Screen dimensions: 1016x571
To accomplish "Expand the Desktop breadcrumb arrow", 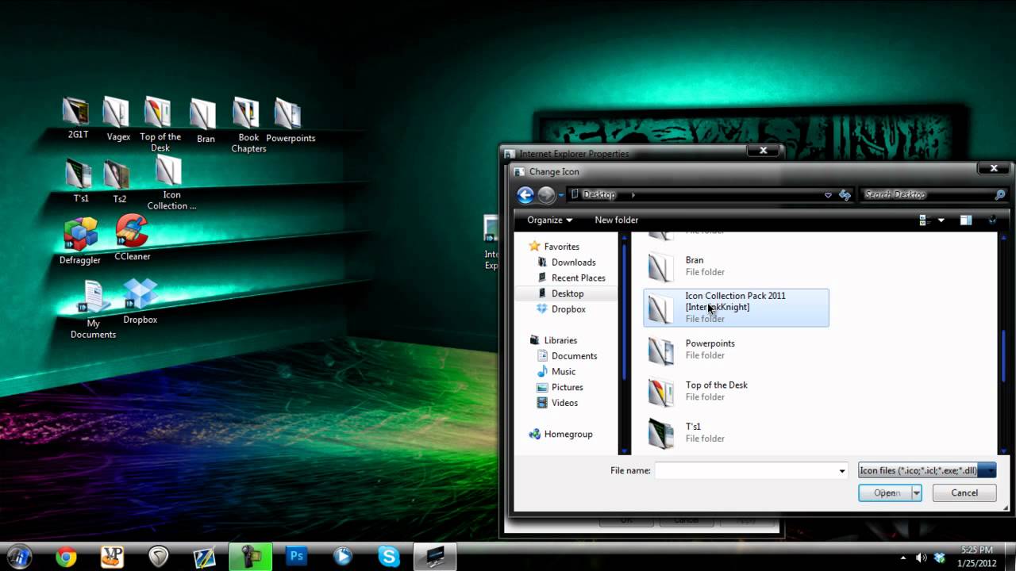I will [x=633, y=194].
